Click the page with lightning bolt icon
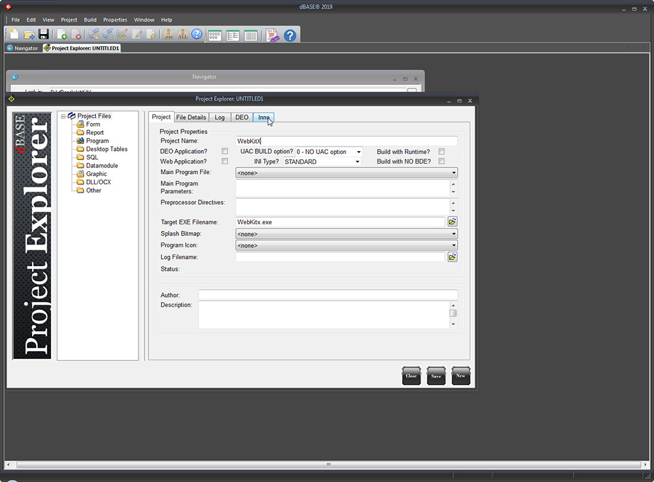 (152, 34)
